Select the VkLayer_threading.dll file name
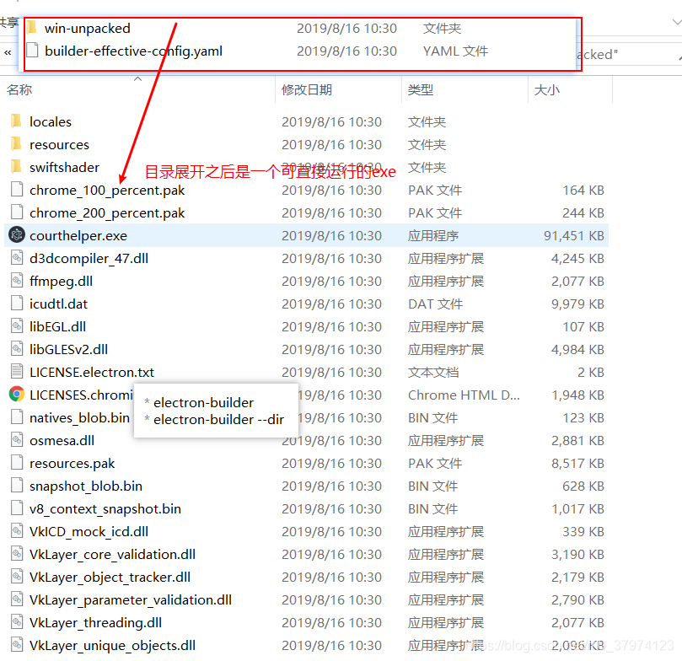Image resolution: width=682 pixels, height=661 pixels. pyautogui.click(x=95, y=622)
